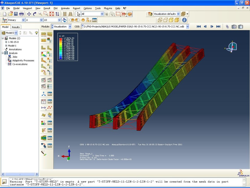
Task: Click the XY data table icon
Action: pyautogui.click(x=43, y=101)
